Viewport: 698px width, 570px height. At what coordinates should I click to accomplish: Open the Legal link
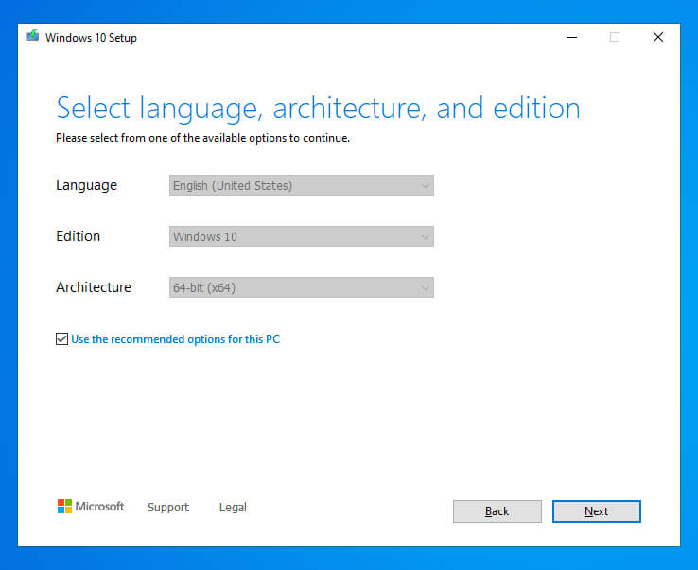click(233, 508)
